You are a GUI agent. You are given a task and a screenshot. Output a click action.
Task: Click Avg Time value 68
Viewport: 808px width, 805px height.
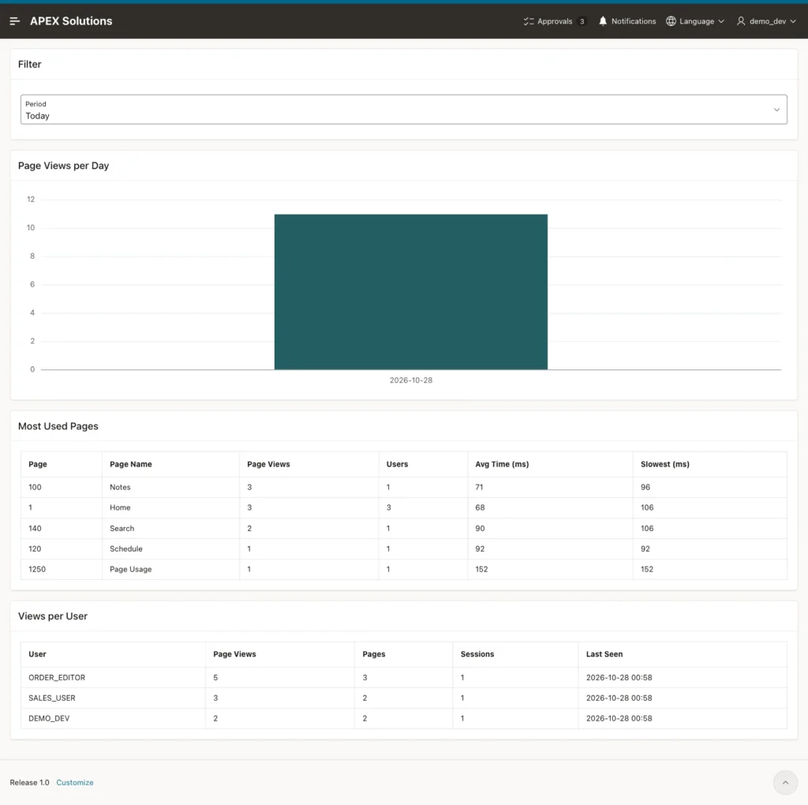tap(480, 507)
